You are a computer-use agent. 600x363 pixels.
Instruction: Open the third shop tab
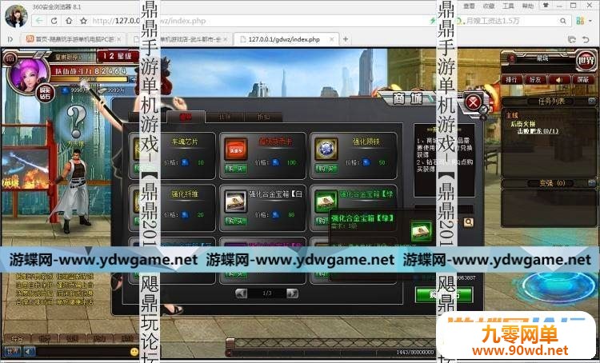pos(224,117)
